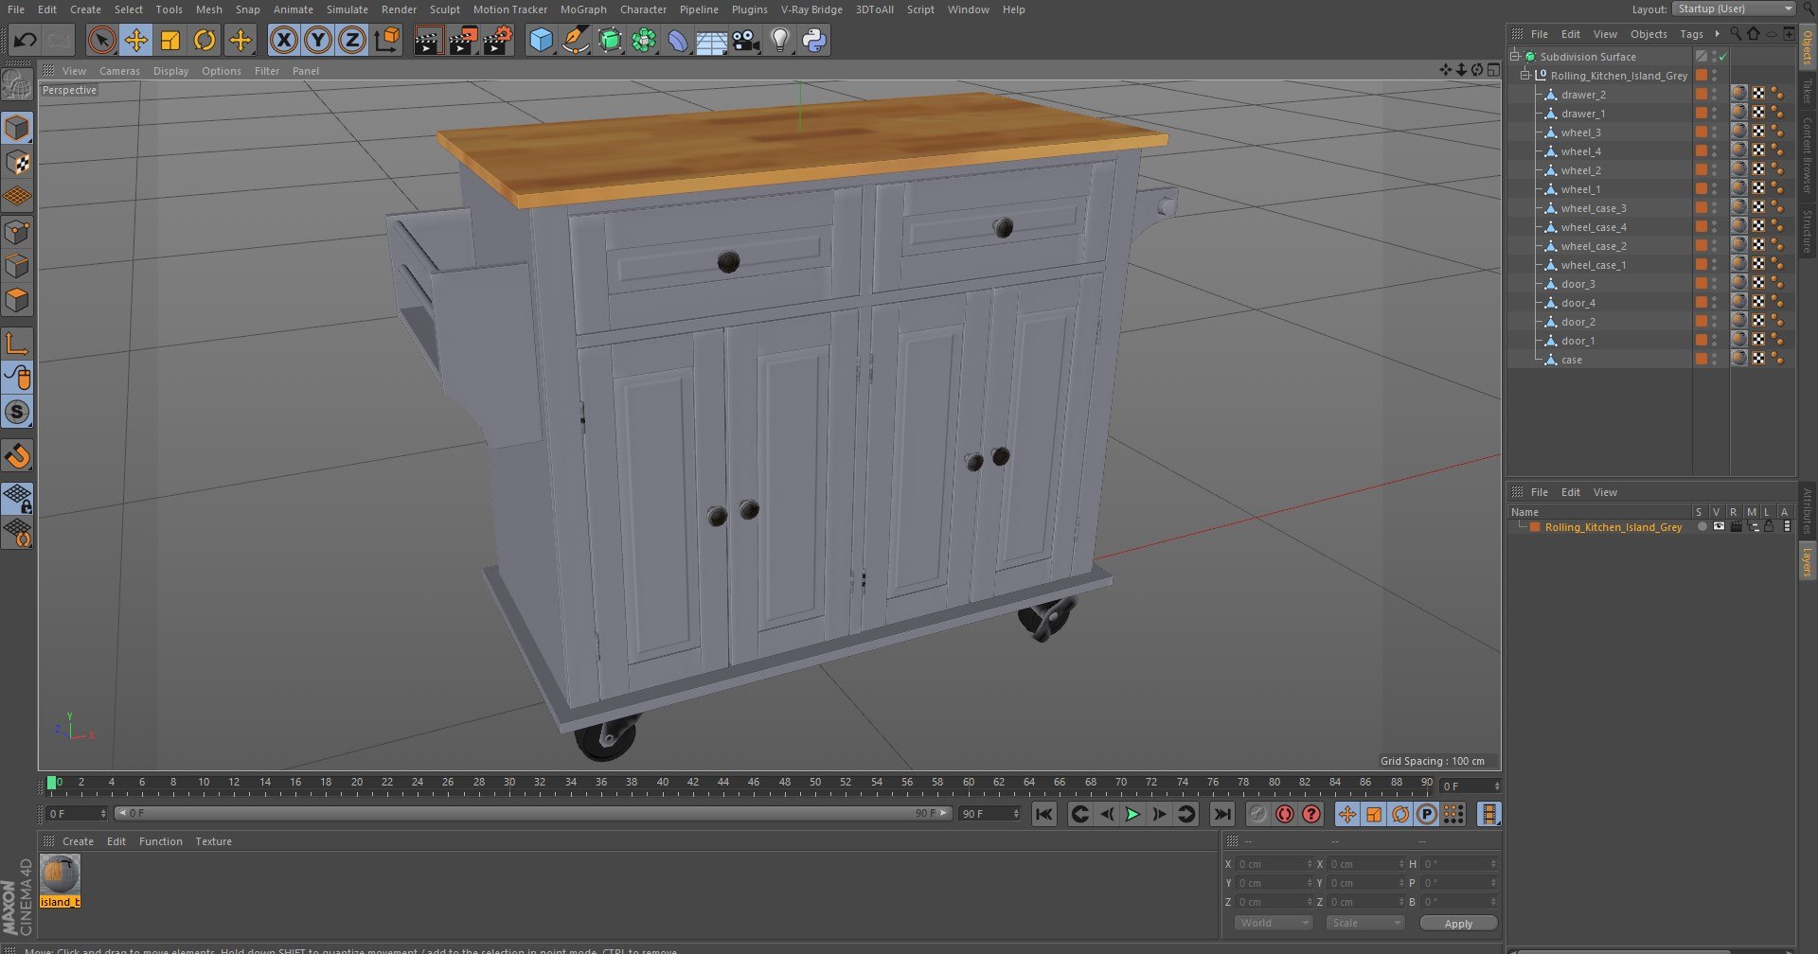The height and width of the screenshot is (954, 1818).
Task: Toggle Z axis lock
Action: coord(352,40)
